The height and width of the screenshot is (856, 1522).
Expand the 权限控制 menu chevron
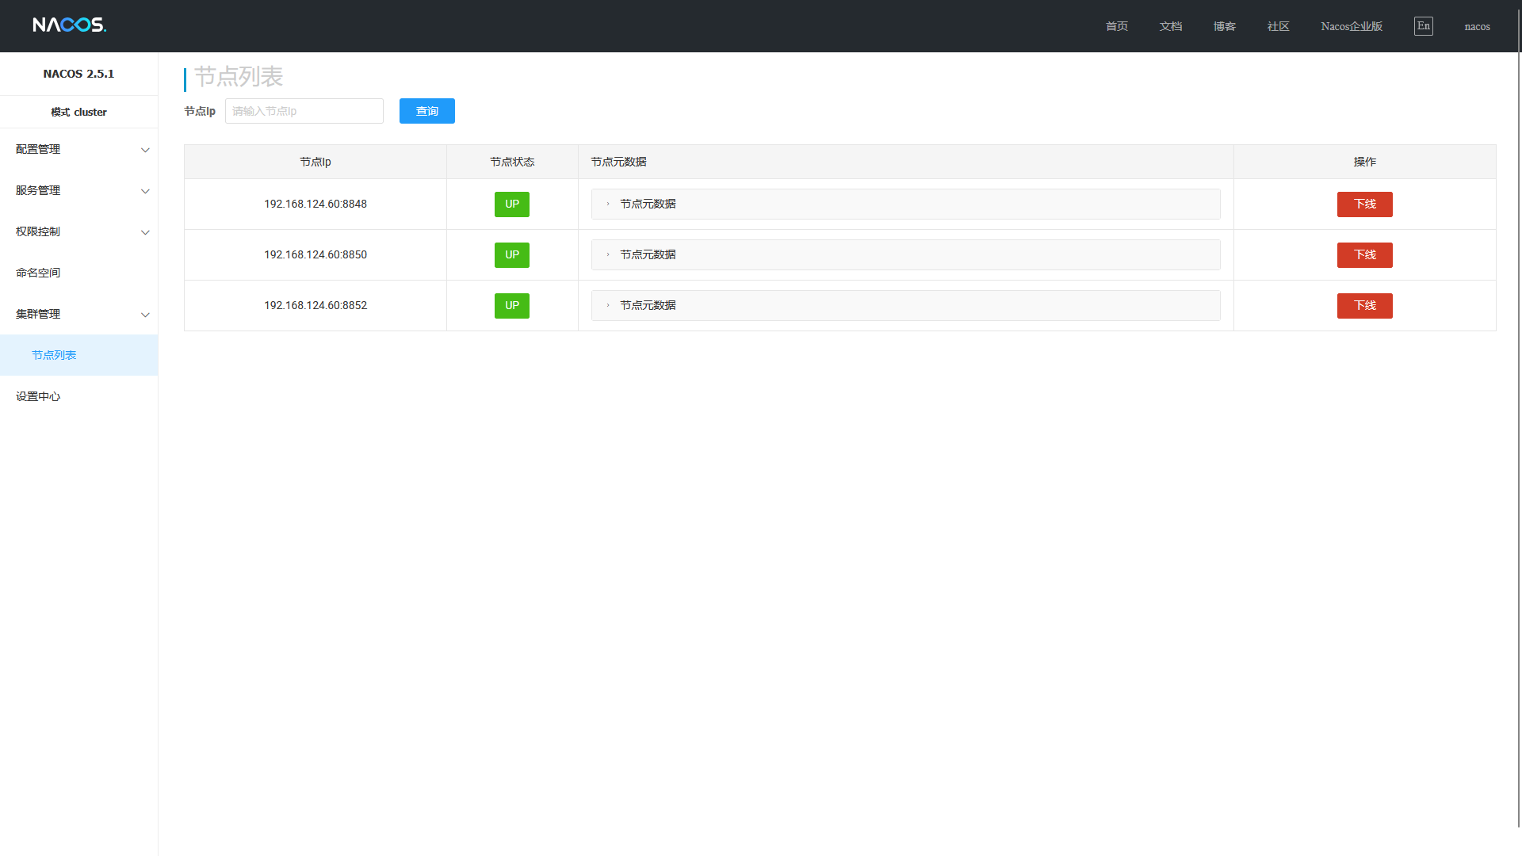click(x=145, y=232)
